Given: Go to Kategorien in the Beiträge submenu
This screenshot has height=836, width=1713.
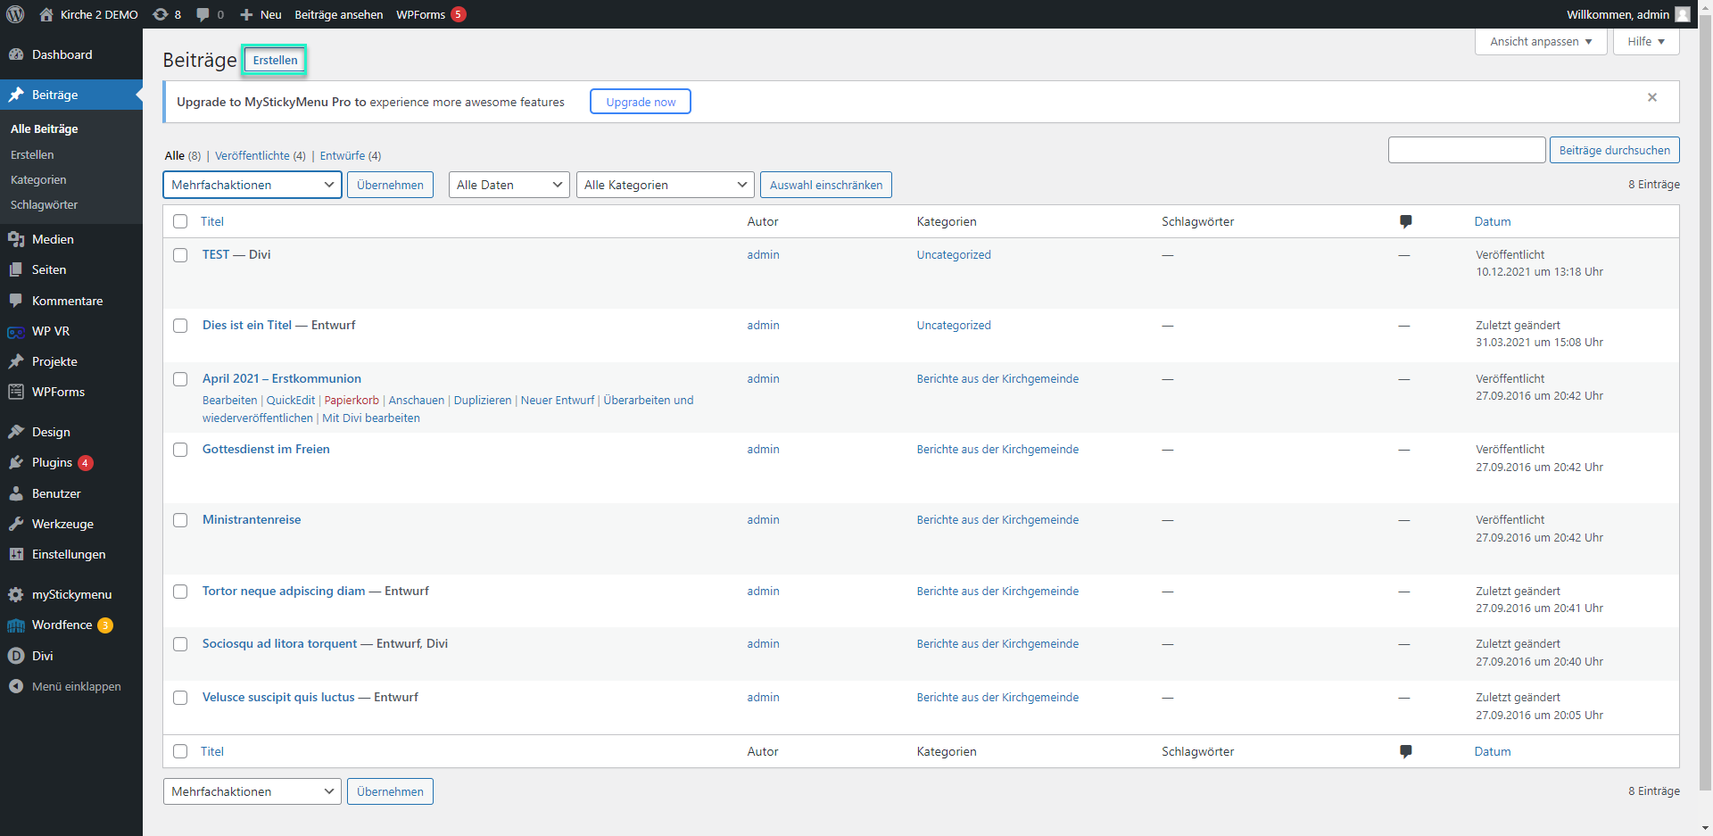Looking at the screenshot, I should point(38,179).
